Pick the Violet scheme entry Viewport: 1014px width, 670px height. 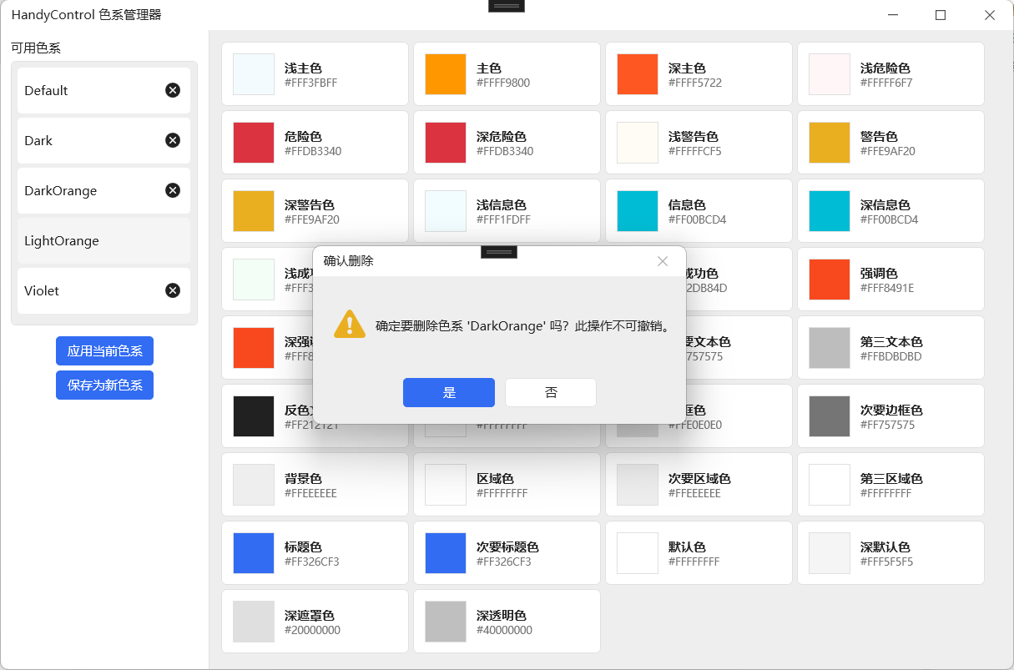tap(104, 290)
